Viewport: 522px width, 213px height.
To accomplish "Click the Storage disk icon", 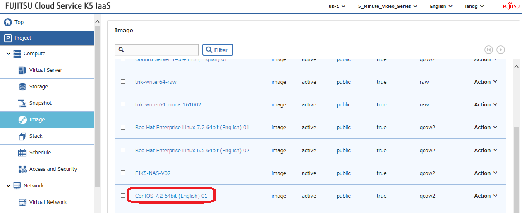I will tap(22, 87).
